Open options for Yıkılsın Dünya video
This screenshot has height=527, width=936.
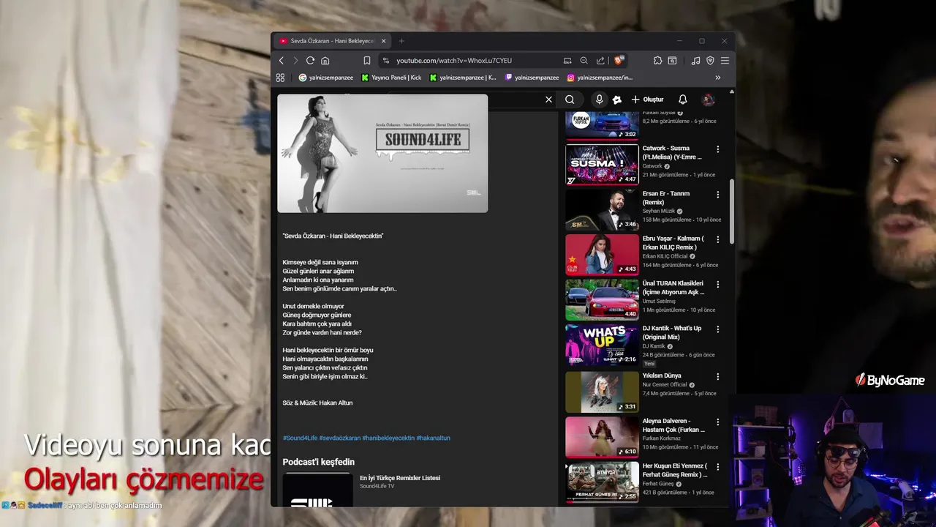click(717, 376)
